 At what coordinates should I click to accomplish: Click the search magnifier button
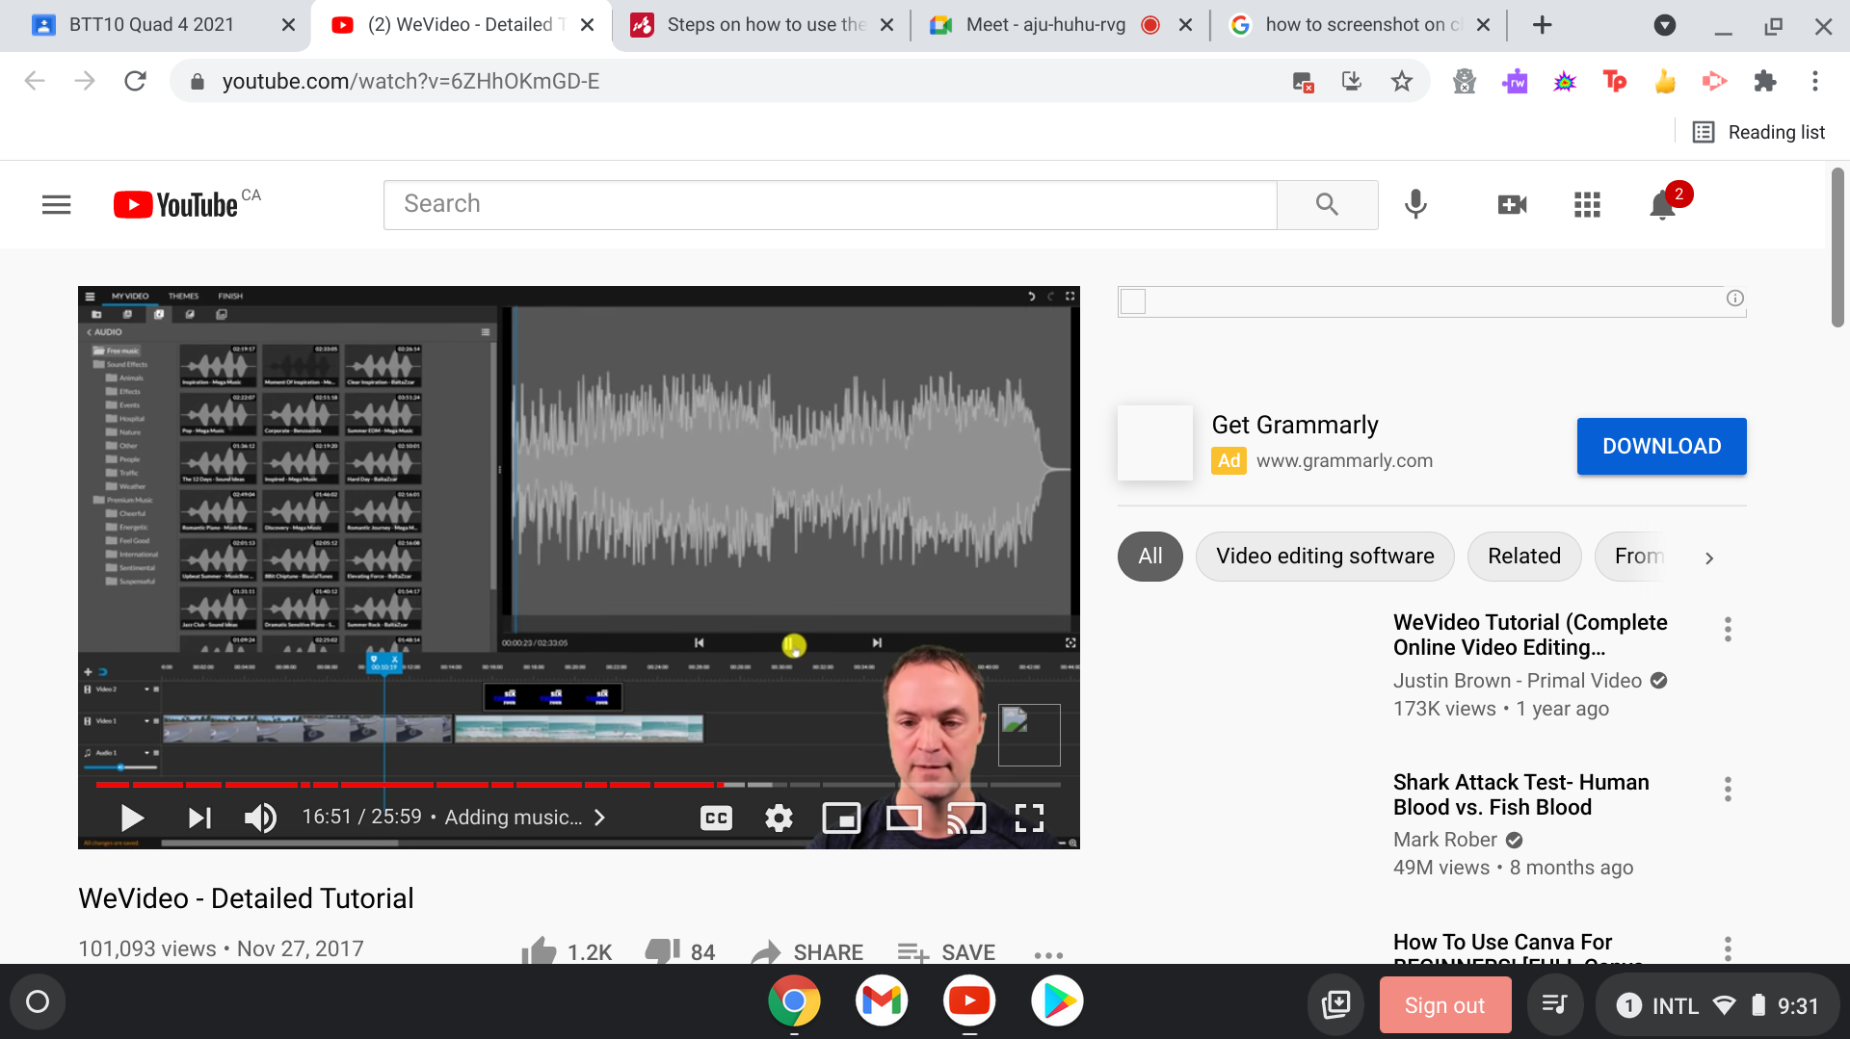point(1327,204)
